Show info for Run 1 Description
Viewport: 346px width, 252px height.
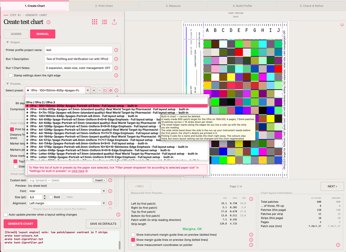(x=116, y=59)
